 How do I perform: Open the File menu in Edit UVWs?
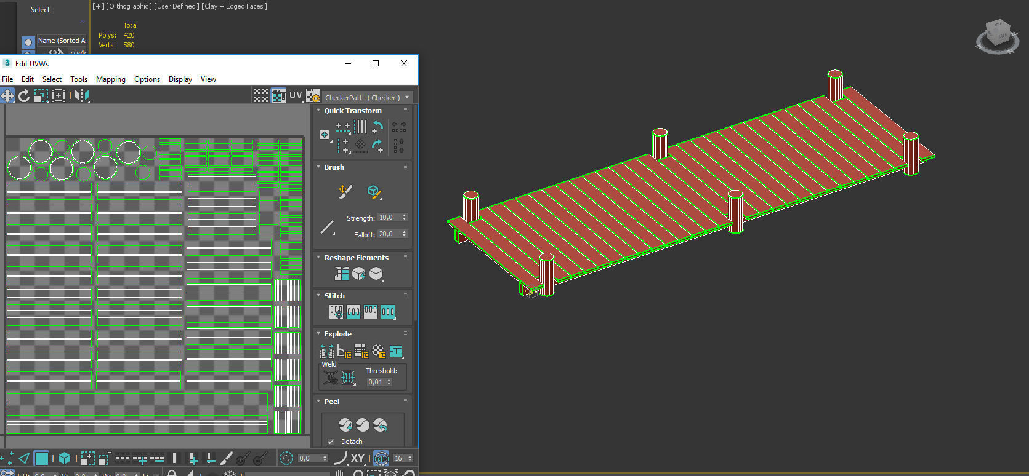pyautogui.click(x=7, y=79)
